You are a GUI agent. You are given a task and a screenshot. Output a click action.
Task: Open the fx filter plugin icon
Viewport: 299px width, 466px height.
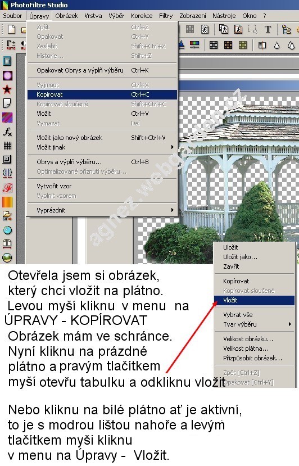[7, 132]
